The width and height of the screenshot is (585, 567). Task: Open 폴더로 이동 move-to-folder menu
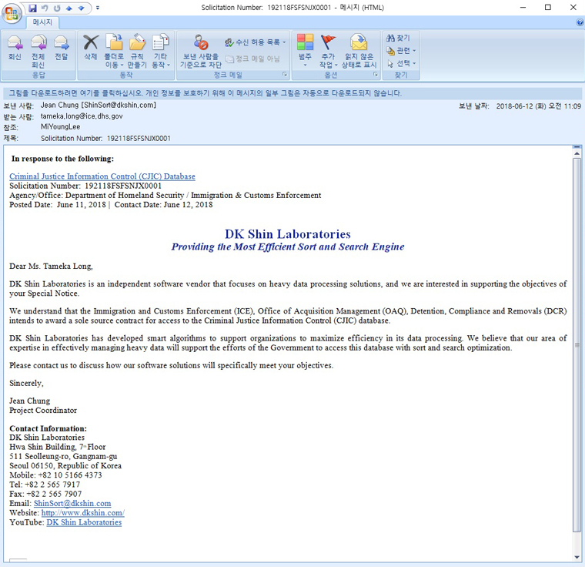(114, 51)
